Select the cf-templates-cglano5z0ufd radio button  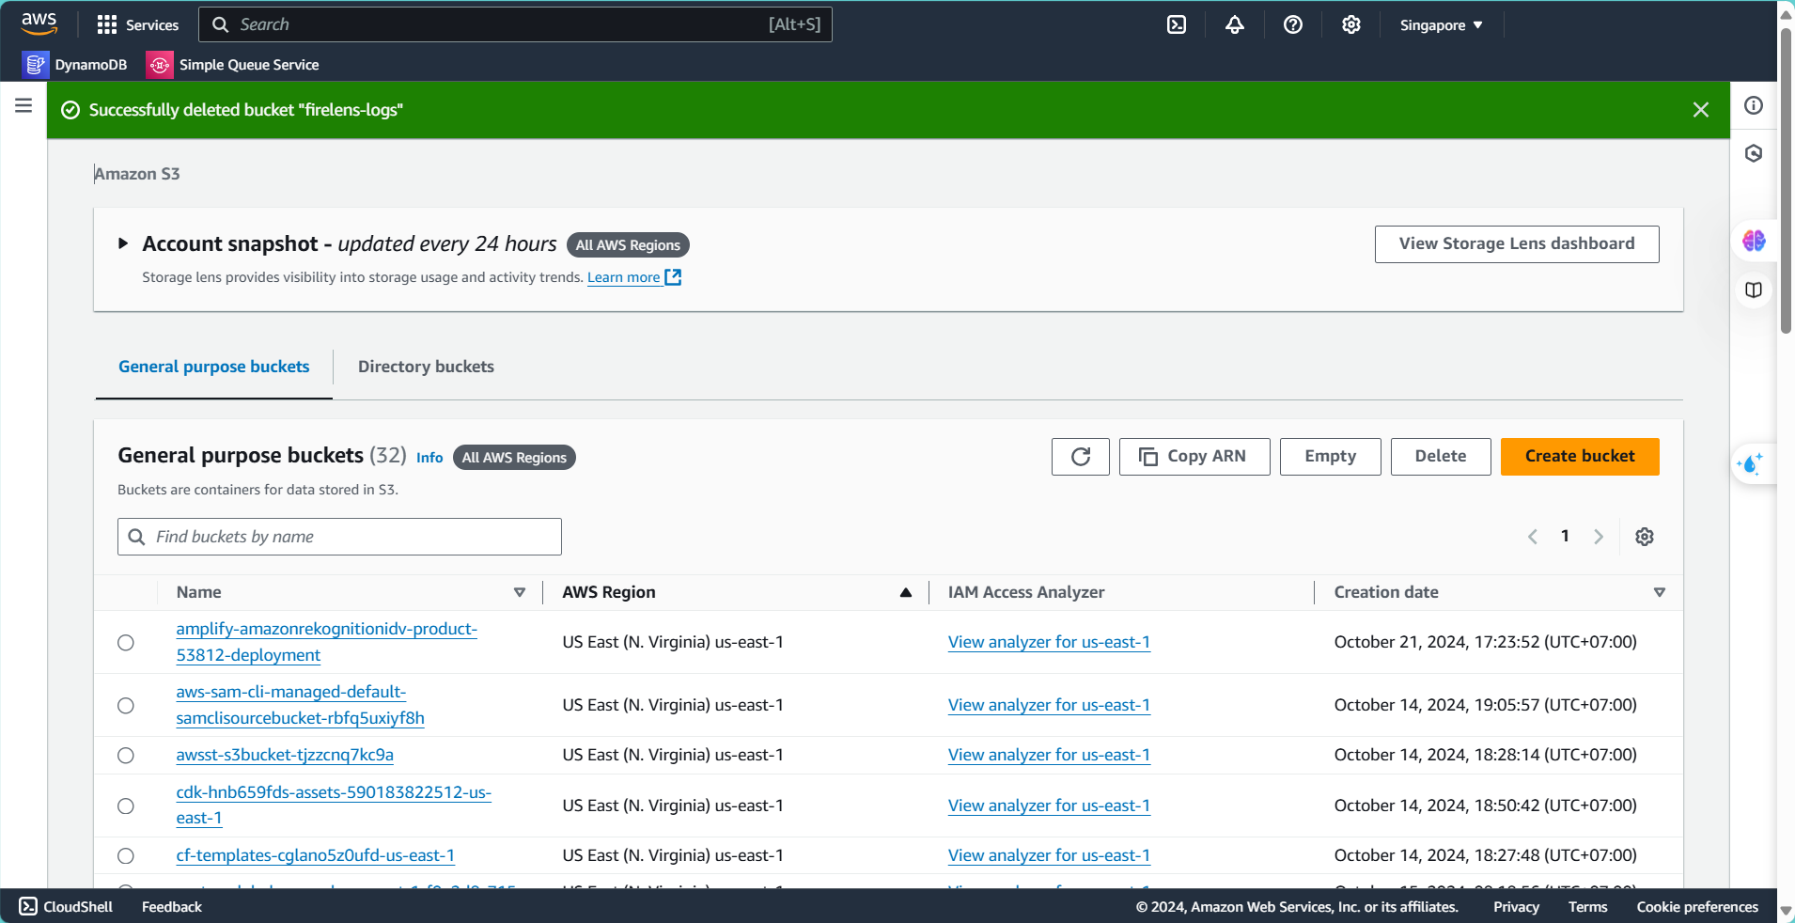click(126, 856)
